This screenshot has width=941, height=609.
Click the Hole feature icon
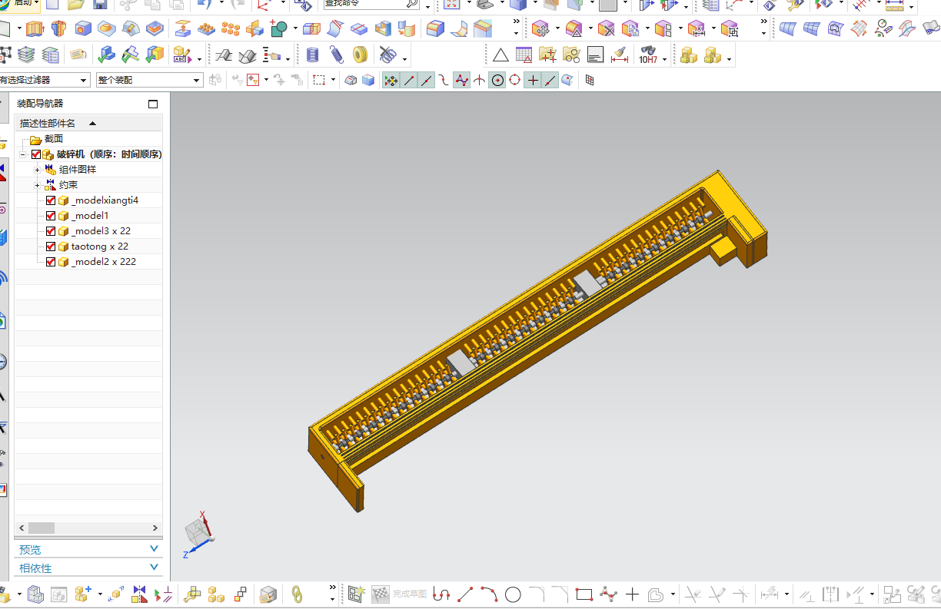pos(83,29)
